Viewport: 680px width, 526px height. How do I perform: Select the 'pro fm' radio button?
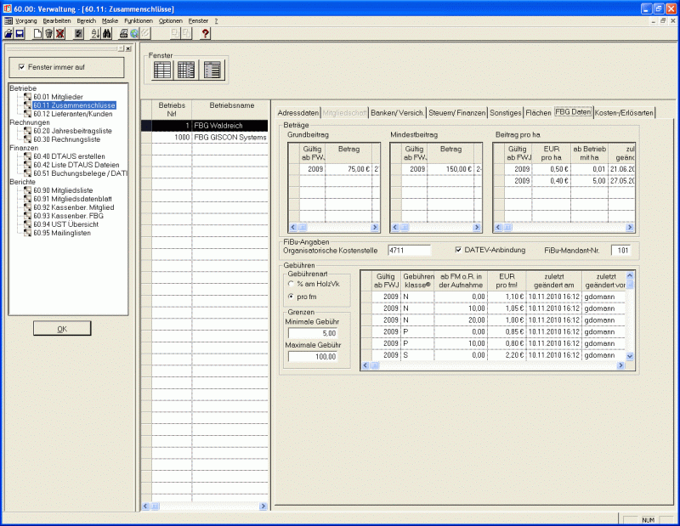click(x=292, y=297)
